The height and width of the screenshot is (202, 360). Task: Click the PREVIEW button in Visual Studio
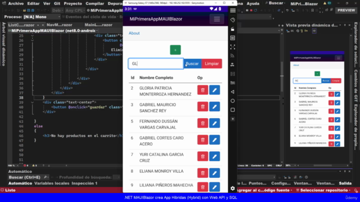point(346,10)
